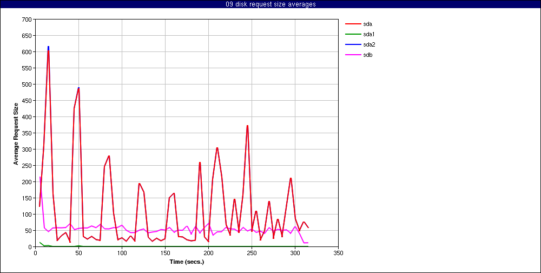Screen dimensions: 541x273
Task: Click the 150 tick label on the y-axis
Action: [27, 198]
